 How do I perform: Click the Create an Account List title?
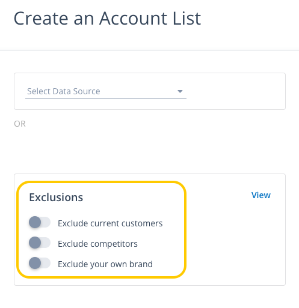point(107,19)
